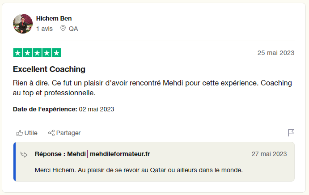This screenshot has height=195, width=309.
Task: Report the review with the flag icon
Action: click(291, 133)
